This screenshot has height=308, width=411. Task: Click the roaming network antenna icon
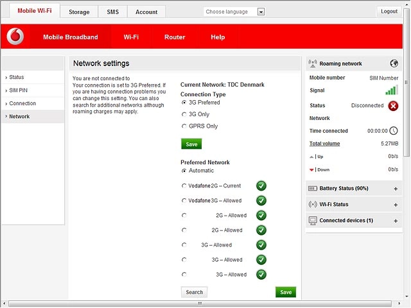click(313, 64)
